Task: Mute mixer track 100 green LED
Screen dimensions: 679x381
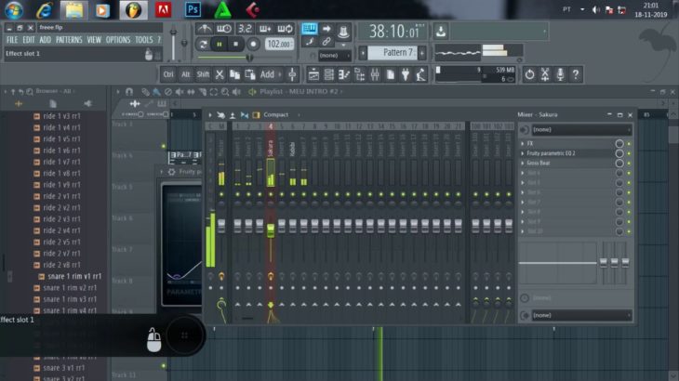Action: 475,194
